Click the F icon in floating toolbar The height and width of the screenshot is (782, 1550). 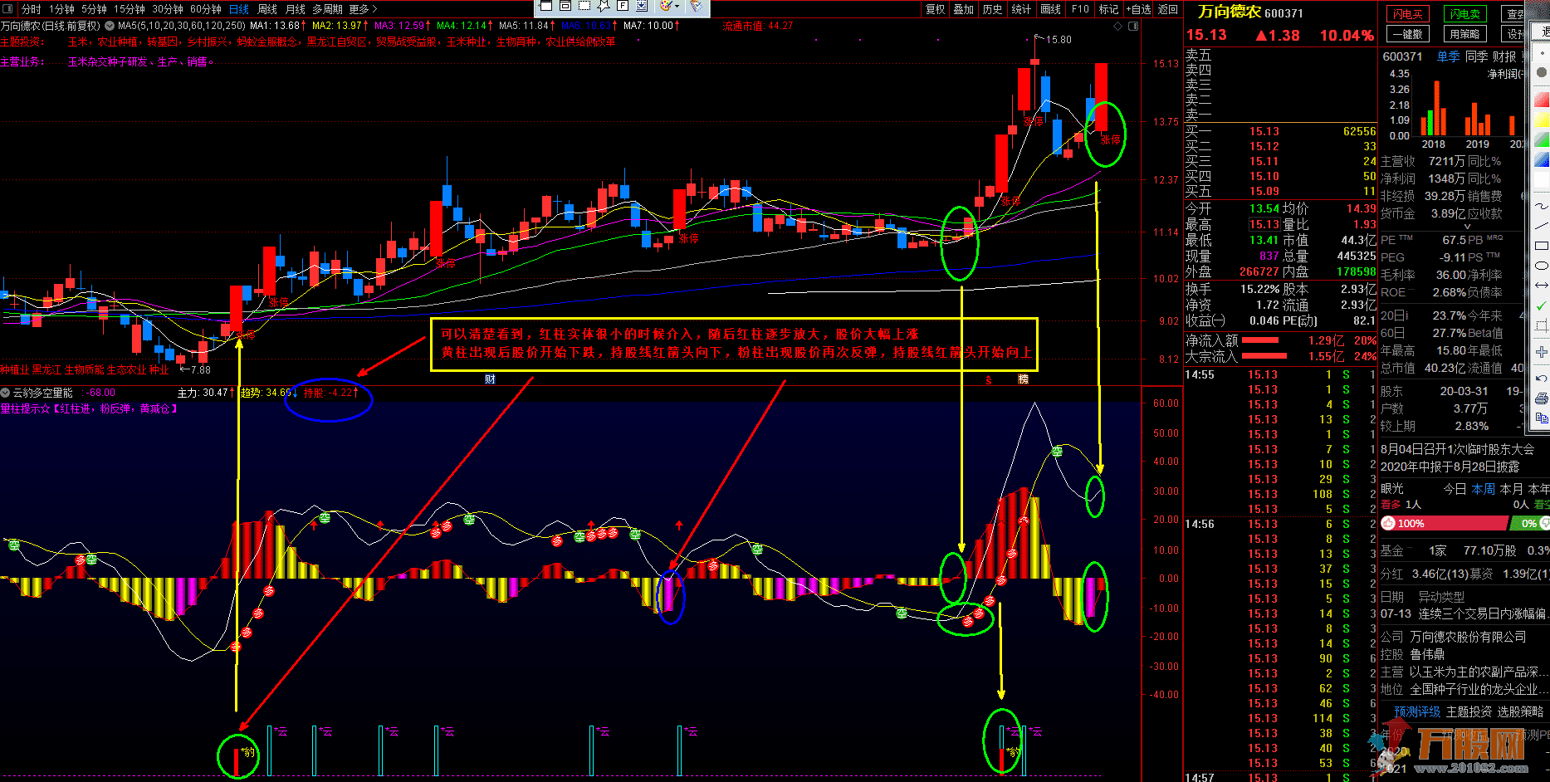pyautogui.click(x=623, y=5)
